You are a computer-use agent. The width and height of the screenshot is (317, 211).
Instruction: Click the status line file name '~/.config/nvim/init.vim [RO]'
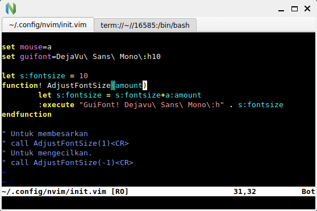pos(65,192)
